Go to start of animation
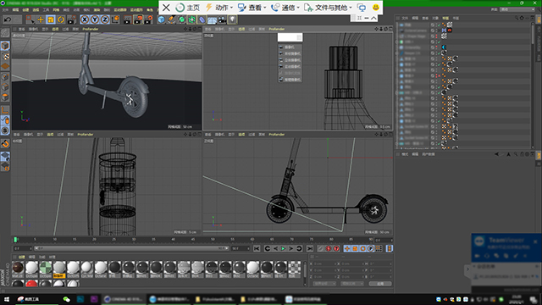542x305 pixels. point(257,248)
